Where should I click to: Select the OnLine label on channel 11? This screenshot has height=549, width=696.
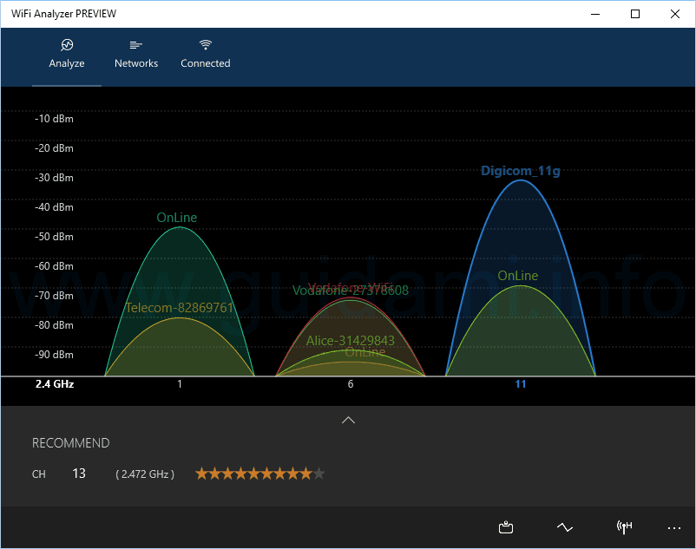pyautogui.click(x=517, y=276)
